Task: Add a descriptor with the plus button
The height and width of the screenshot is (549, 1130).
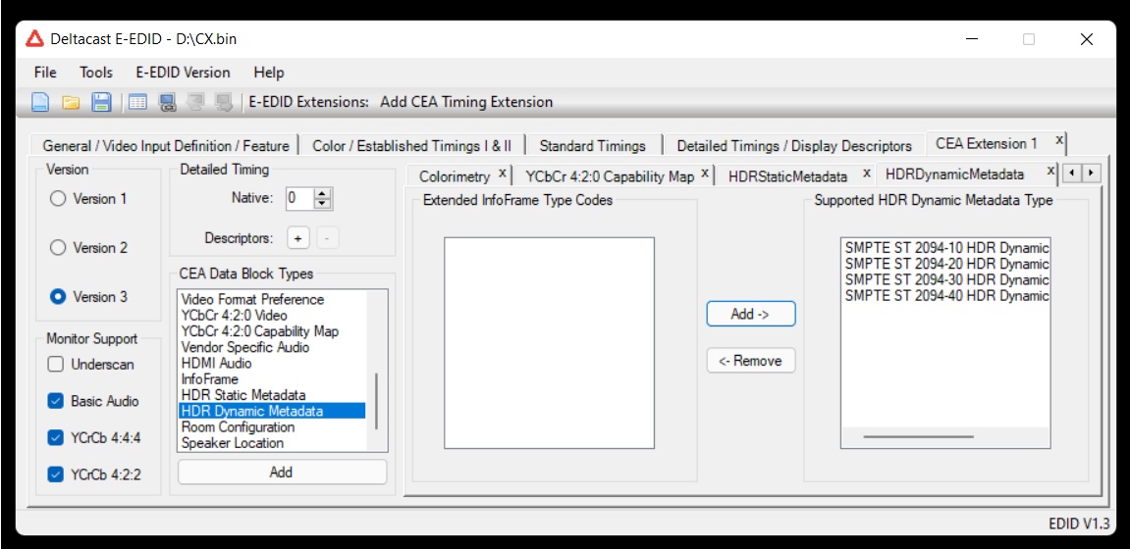Action: tap(297, 238)
